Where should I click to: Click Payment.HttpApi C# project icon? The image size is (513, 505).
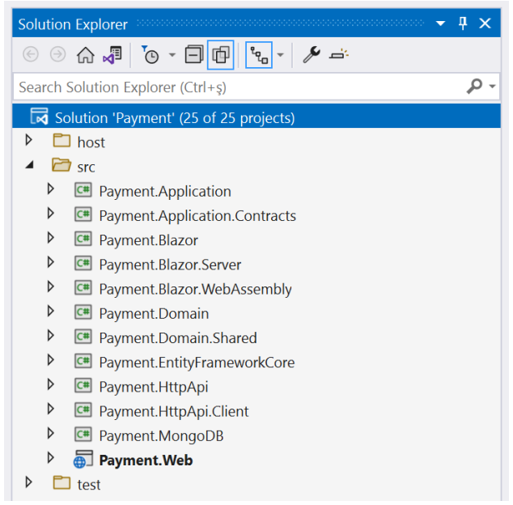[83, 385]
